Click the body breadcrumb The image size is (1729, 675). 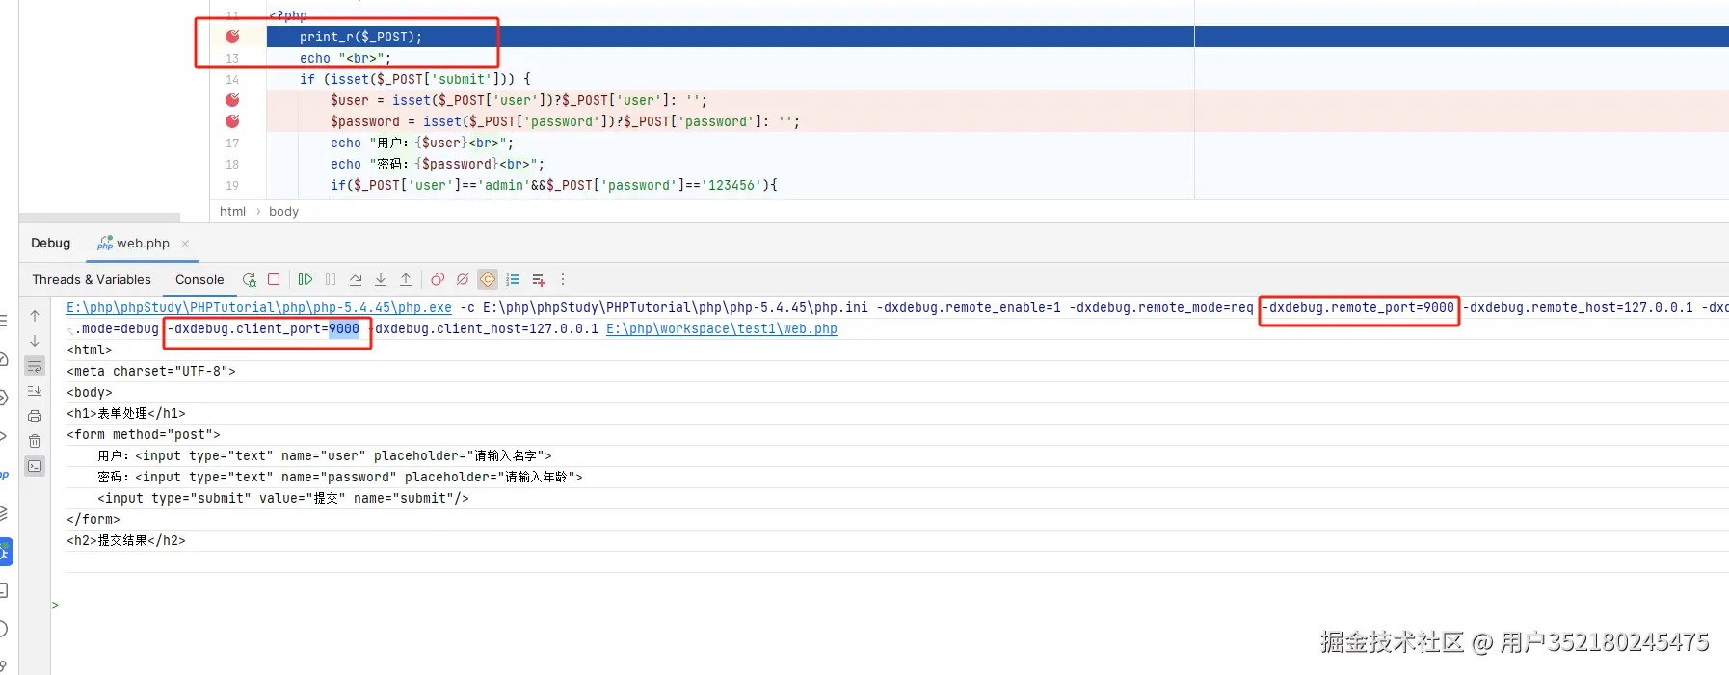click(x=283, y=212)
